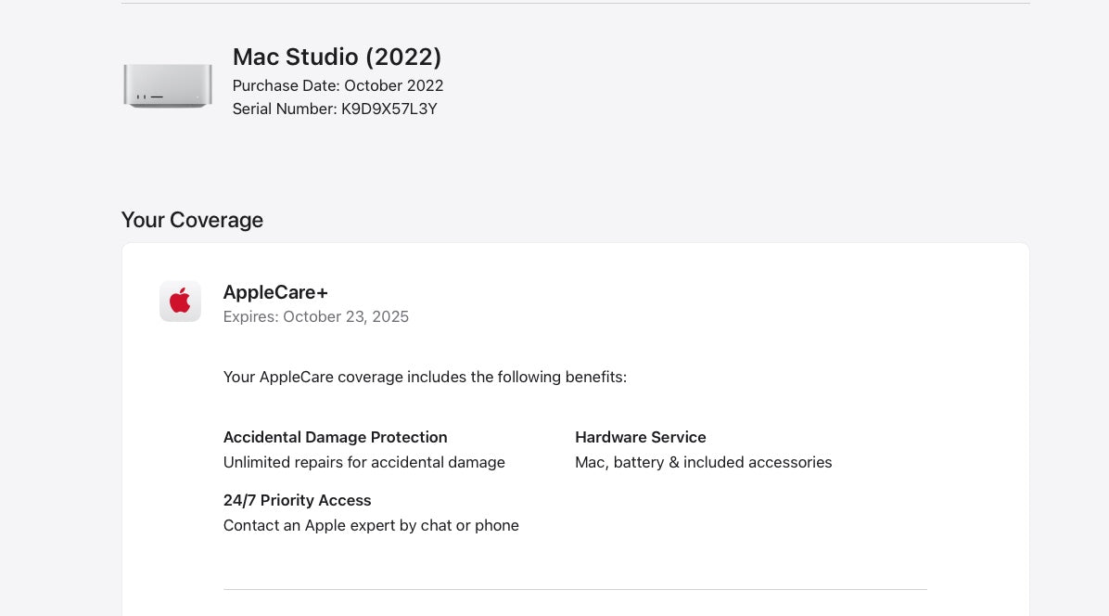The width and height of the screenshot is (1109, 616).
Task: Click the AppleCare+ plan name
Action: tap(275, 292)
